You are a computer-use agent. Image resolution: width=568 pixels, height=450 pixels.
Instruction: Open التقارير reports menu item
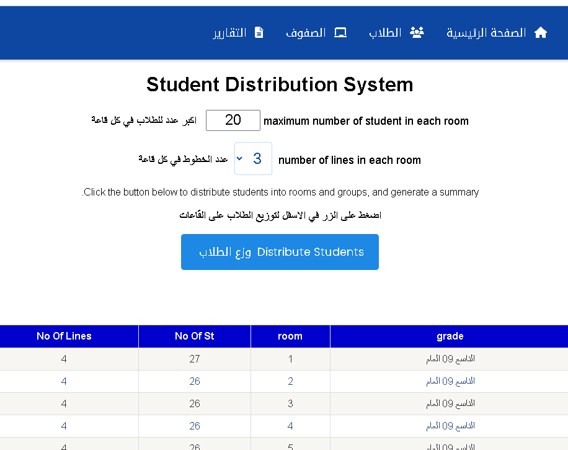click(x=229, y=33)
